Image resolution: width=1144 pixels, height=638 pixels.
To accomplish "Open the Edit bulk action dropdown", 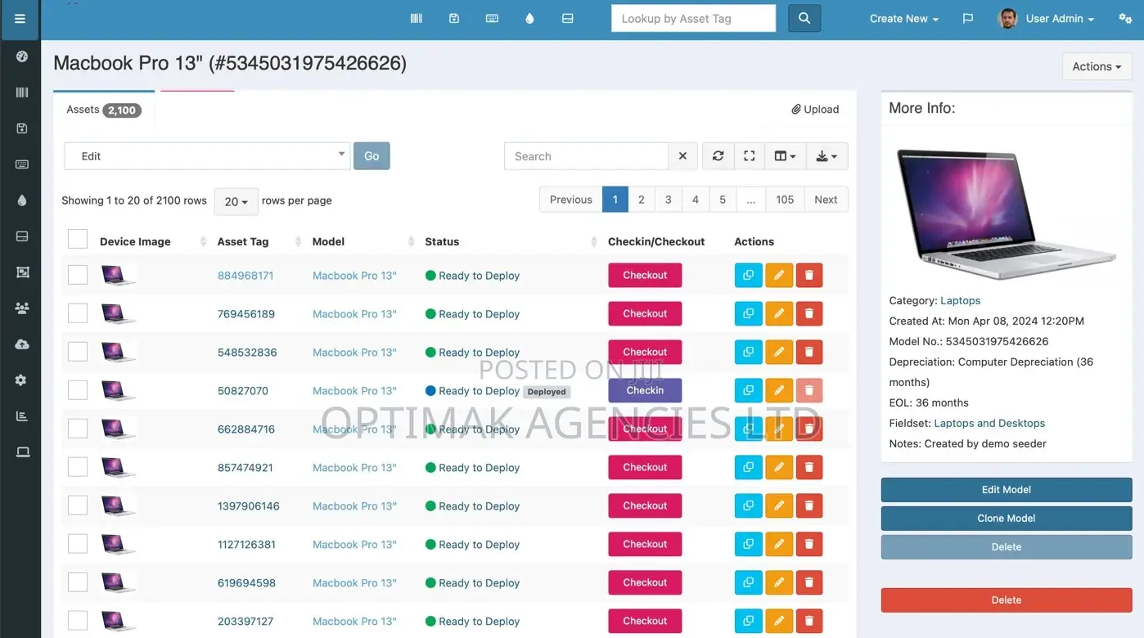I will [x=208, y=156].
